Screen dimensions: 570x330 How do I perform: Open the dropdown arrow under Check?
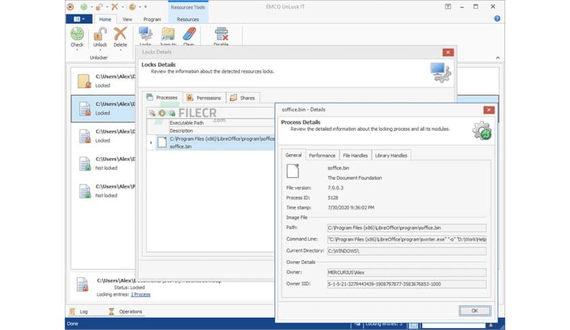click(x=77, y=50)
